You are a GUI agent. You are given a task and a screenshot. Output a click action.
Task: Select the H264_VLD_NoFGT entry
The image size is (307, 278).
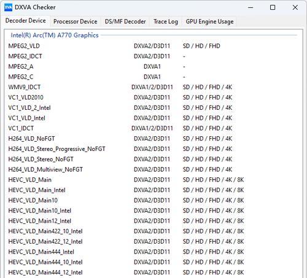[x=153, y=139]
